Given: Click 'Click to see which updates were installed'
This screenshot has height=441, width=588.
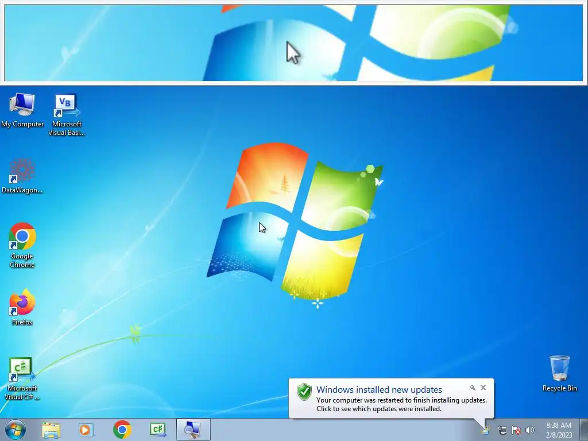Looking at the screenshot, I should point(379,409).
